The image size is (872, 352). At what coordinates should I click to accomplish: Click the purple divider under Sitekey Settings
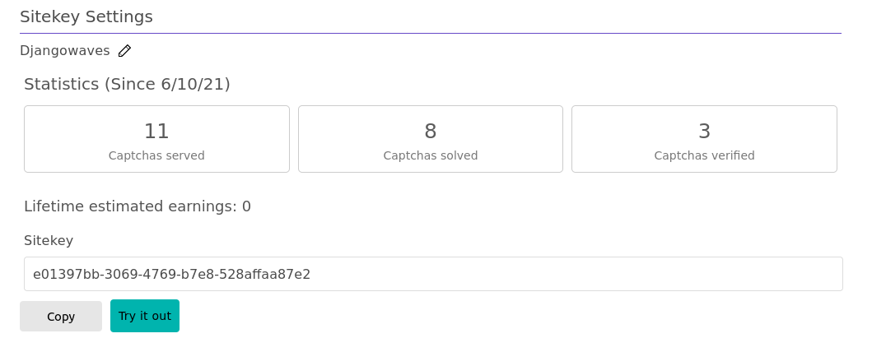point(431,34)
